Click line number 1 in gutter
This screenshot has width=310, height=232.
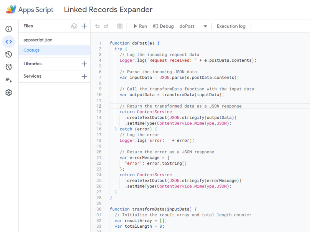click(x=100, y=43)
